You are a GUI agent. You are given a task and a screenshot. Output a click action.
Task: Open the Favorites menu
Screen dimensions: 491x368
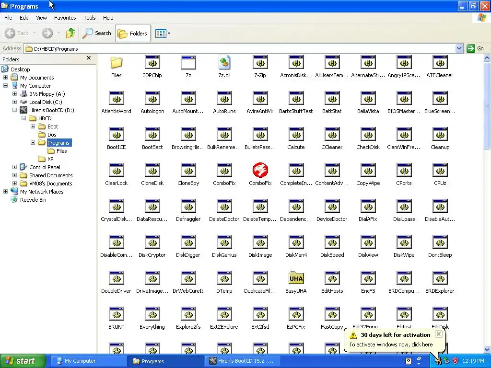[x=65, y=18]
